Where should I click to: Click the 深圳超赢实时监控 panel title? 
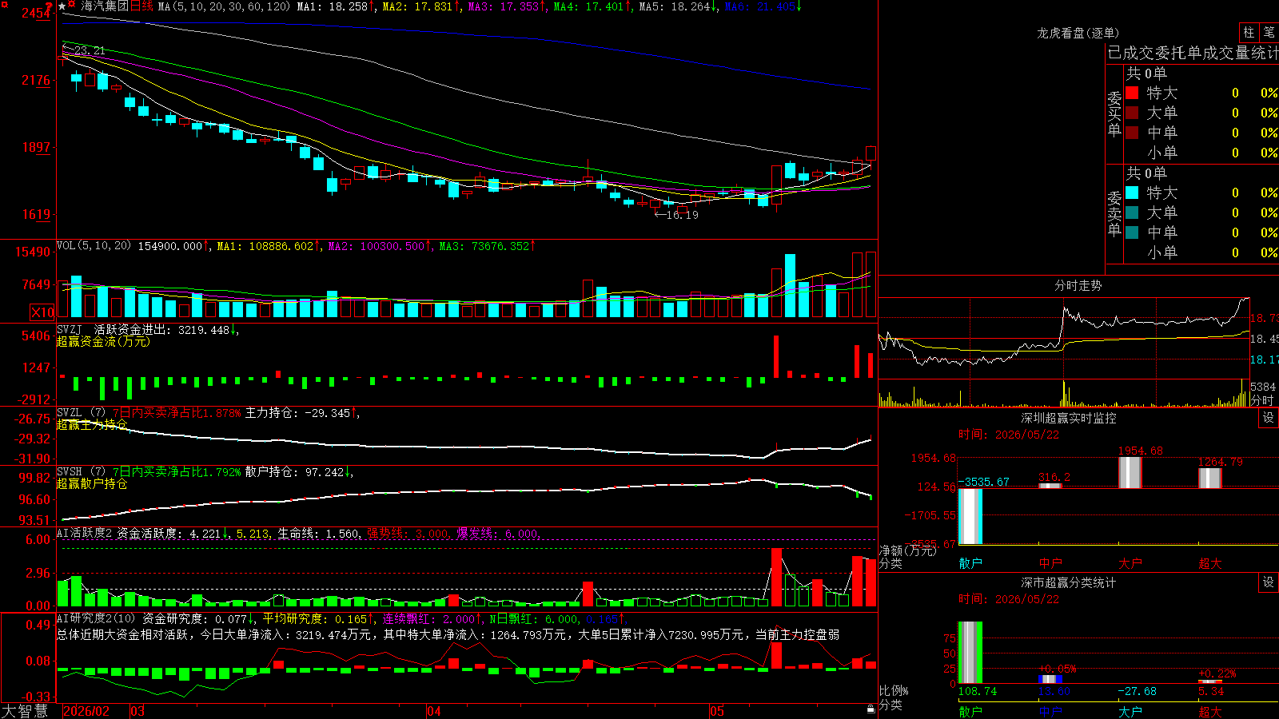coord(1068,418)
